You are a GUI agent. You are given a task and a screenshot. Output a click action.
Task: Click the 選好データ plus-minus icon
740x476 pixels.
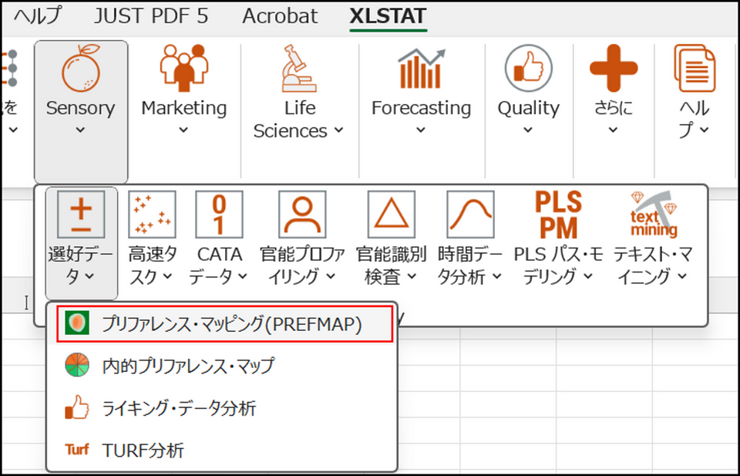coord(81,214)
